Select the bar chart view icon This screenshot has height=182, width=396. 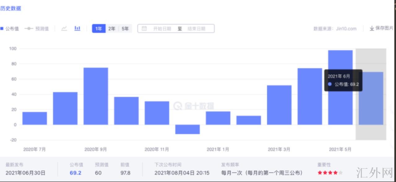point(77,28)
